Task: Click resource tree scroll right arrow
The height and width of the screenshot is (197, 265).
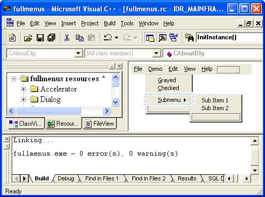Action: (106, 111)
